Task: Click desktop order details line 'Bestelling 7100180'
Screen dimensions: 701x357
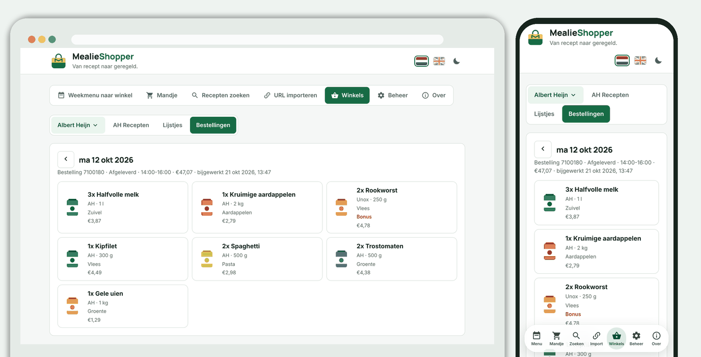Action: [x=164, y=172]
